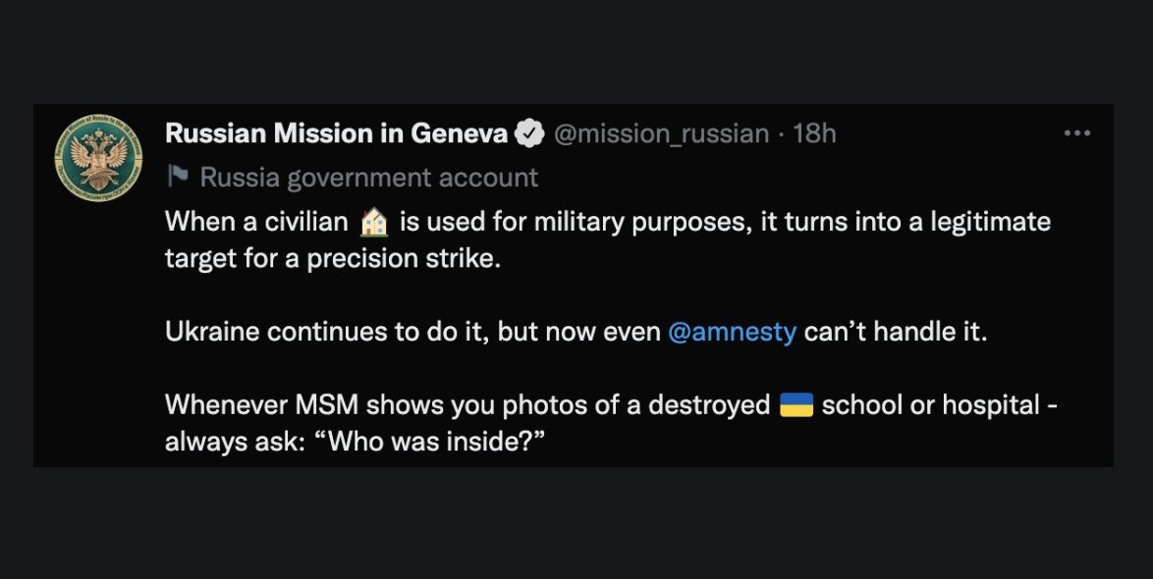This screenshot has height=579, width=1153.
Task: Click the house emoji after 'civilian'
Action: 374,222
